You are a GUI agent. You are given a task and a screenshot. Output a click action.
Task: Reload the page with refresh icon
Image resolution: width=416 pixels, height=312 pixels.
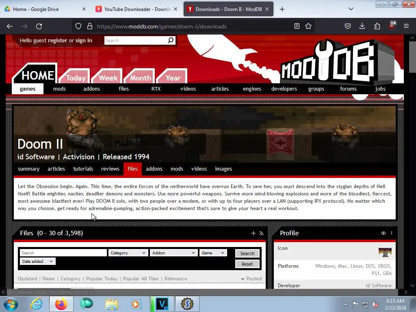39,26
